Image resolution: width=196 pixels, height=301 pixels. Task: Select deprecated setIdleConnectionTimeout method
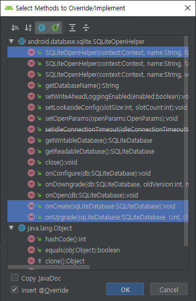98,130
